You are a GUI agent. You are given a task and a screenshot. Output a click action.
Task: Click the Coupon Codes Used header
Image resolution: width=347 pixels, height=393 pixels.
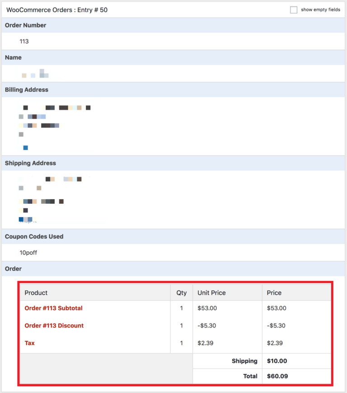click(33, 236)
